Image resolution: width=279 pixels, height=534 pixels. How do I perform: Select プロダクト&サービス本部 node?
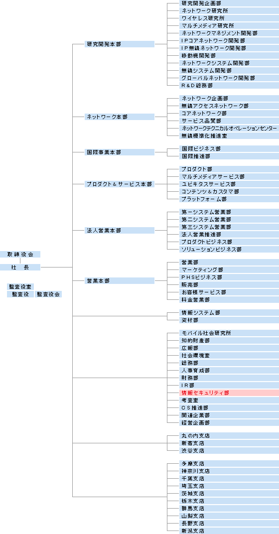click(x=120, y=184)
